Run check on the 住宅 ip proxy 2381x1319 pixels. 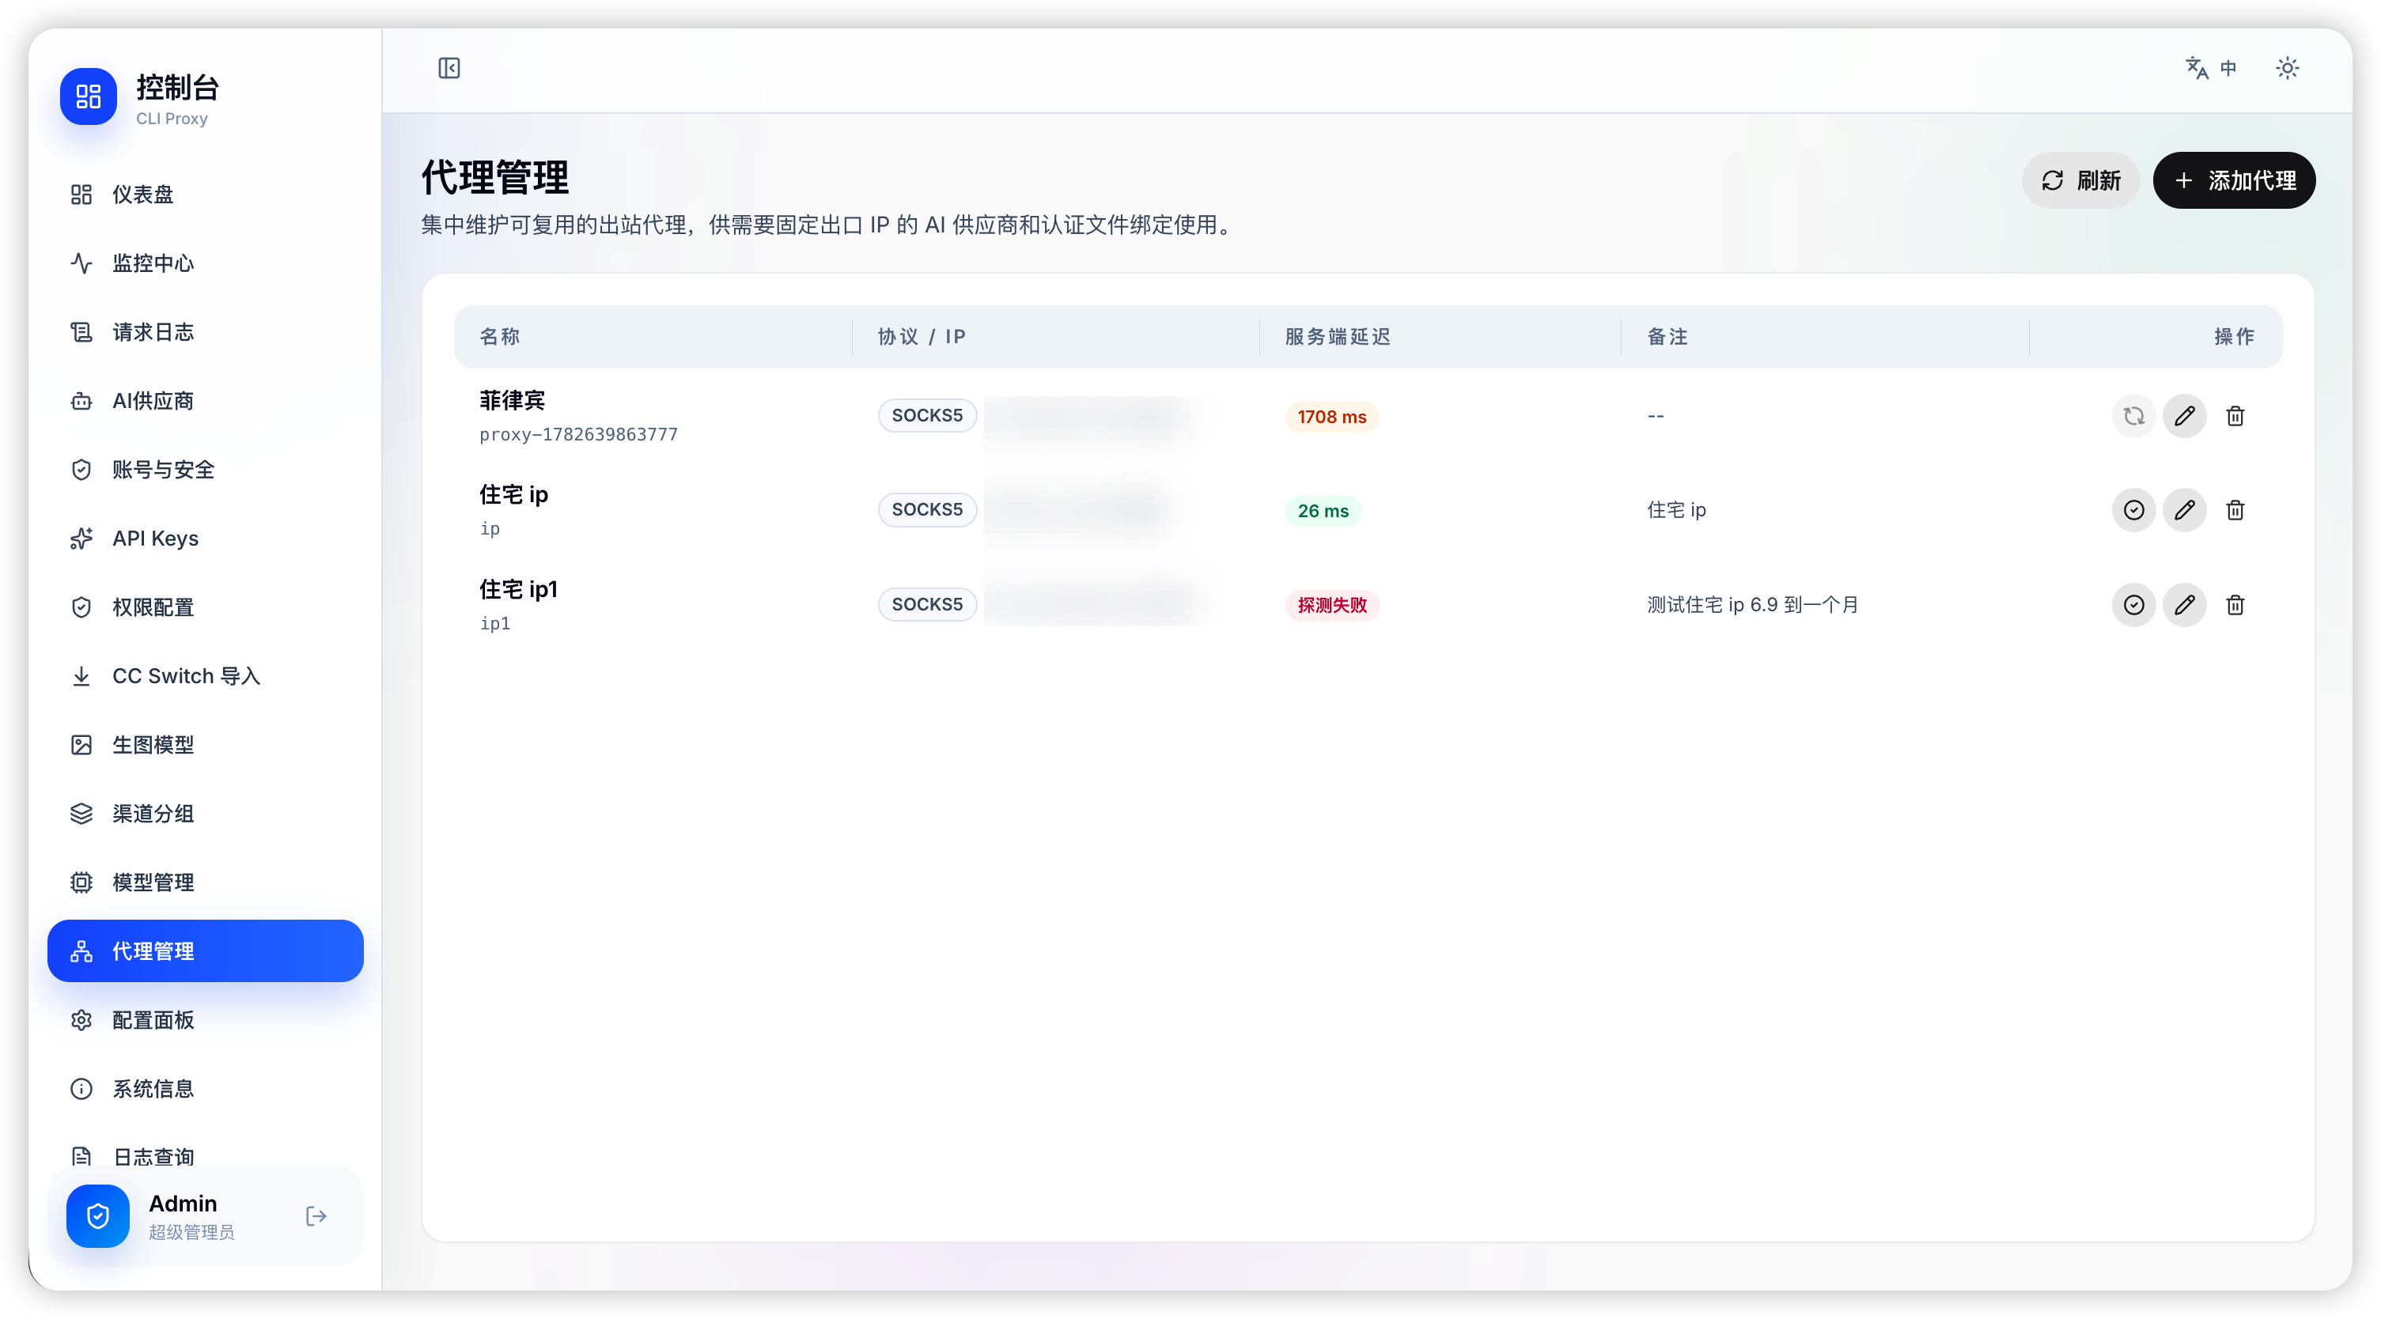[x=2133, y=510]
